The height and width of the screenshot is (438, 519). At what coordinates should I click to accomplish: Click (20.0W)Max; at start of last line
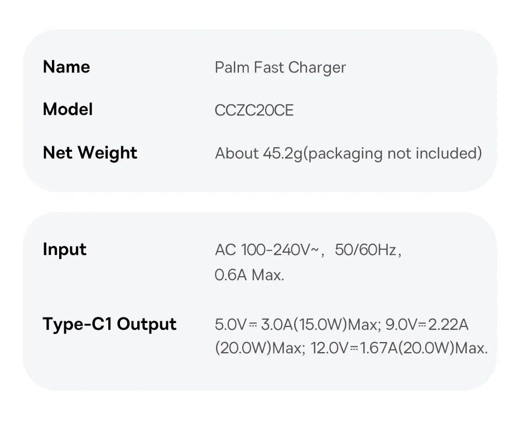point(259,349)
